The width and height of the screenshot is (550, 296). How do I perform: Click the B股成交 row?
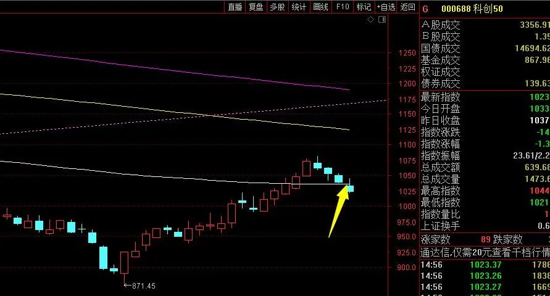485,36
